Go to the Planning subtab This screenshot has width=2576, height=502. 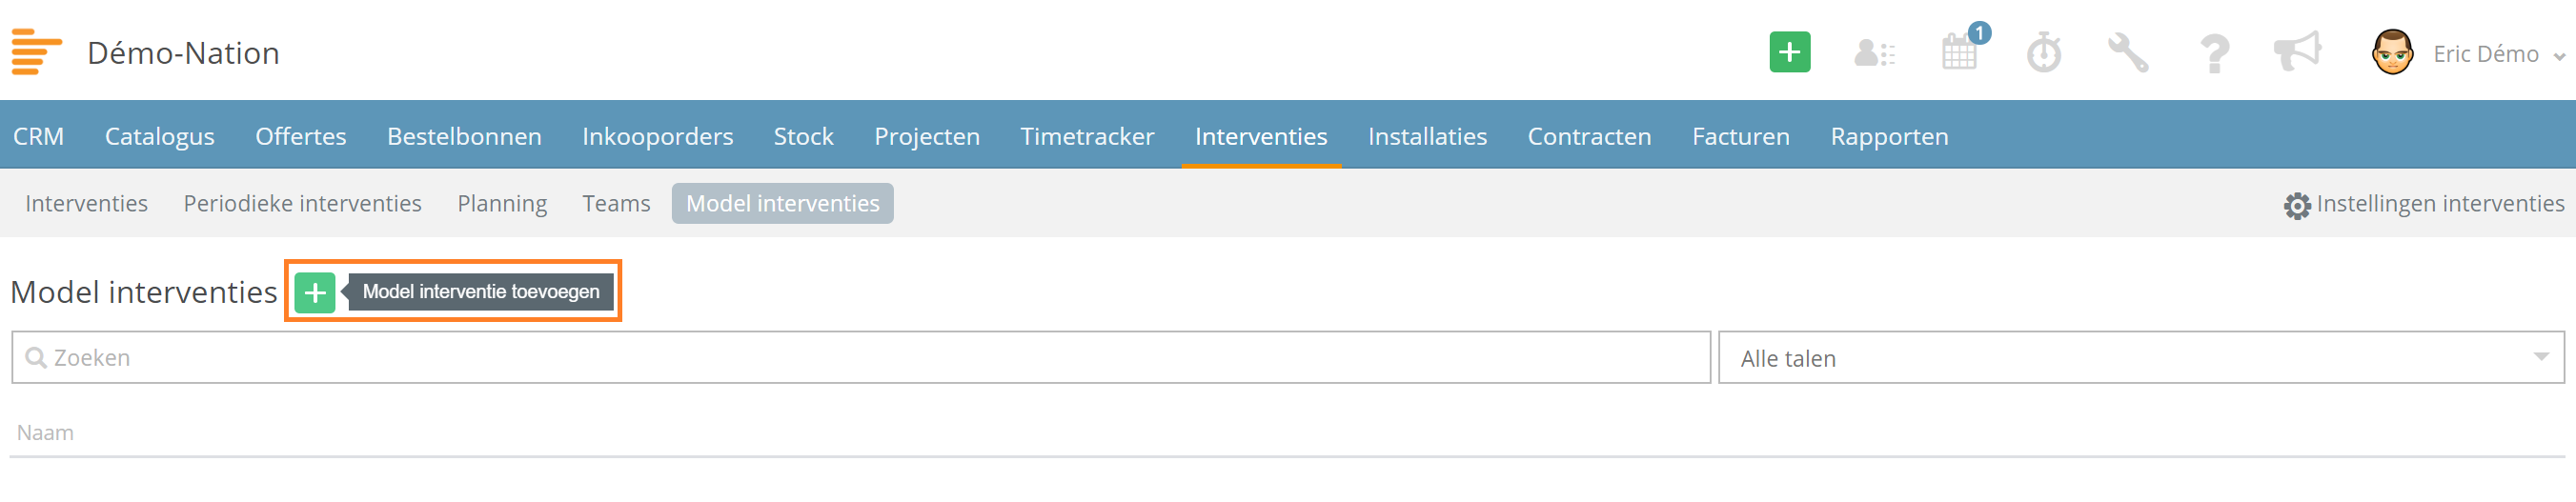pyautogui.click(x=502, y=204)
